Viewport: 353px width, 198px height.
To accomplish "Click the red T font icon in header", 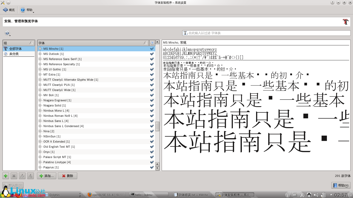I will point(346,22).
